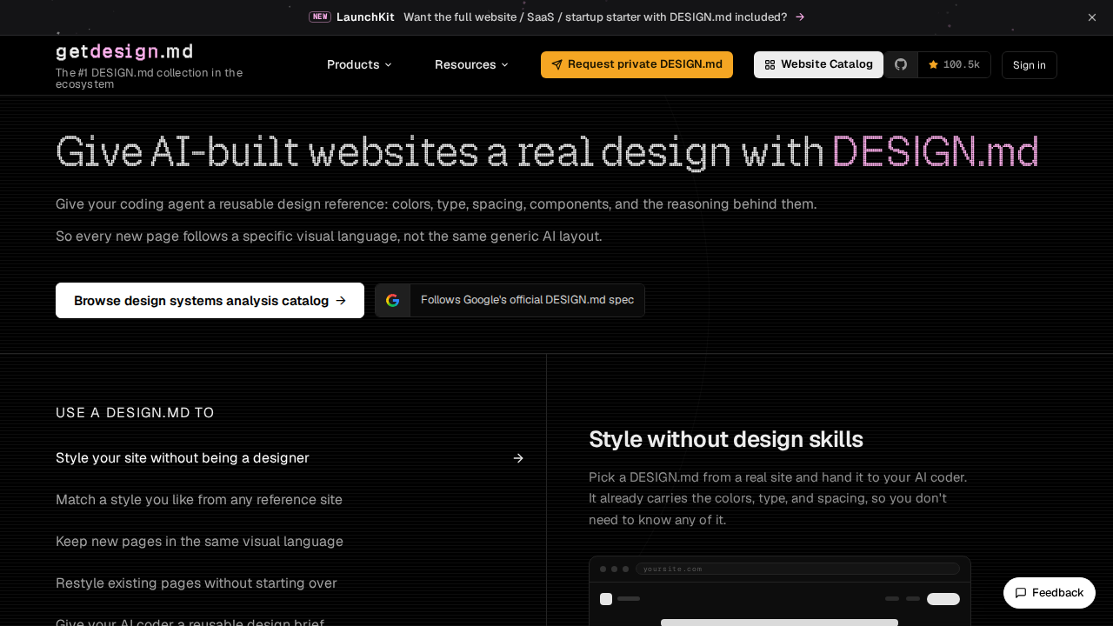Image resolution: width=1113 pixels, height=626 pixels.
Task: Dismiss the LaunchKit announcement banner
Action: [1092, 17]
